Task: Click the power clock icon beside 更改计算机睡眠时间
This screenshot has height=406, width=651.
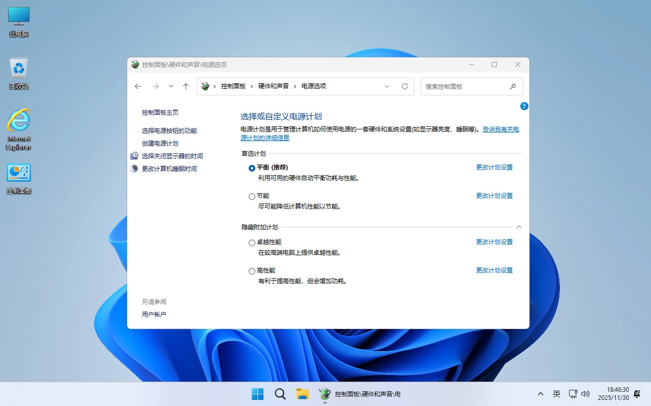Action: tap(135, 168)
